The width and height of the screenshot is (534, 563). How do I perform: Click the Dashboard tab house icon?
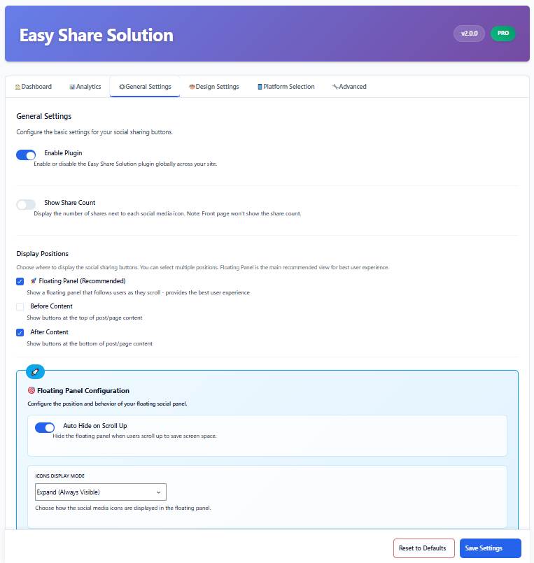pos(17,87)
